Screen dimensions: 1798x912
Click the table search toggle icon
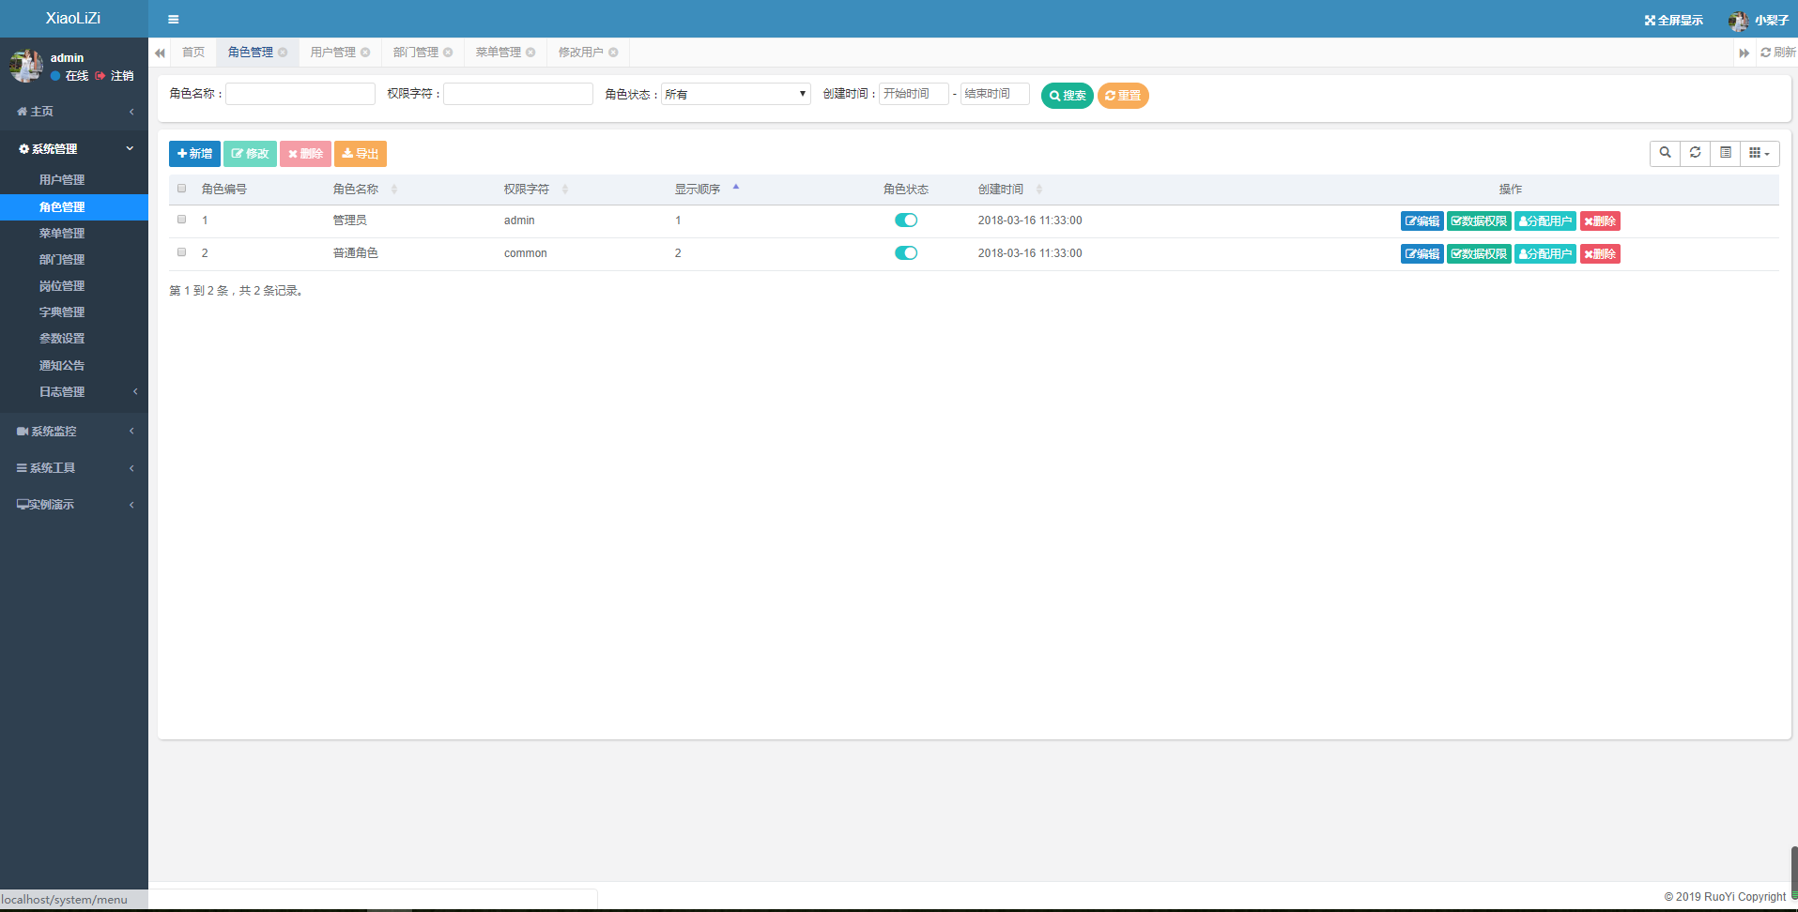coord(1665,153)
